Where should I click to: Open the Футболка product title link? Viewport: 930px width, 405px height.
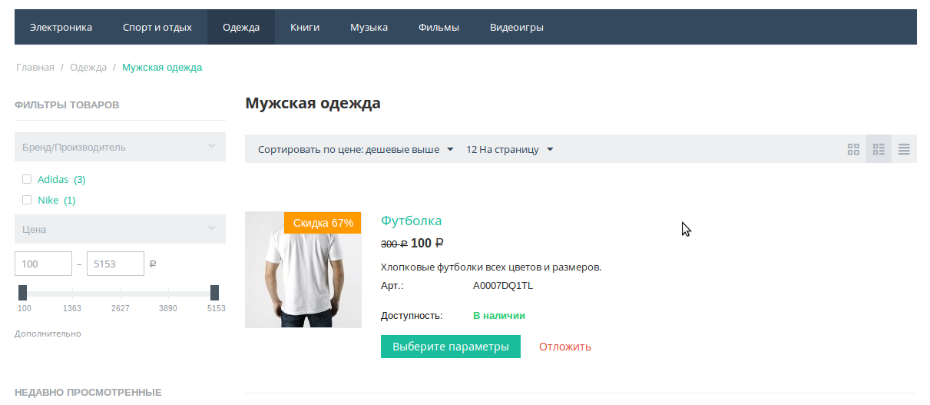[x=411, y=221]
